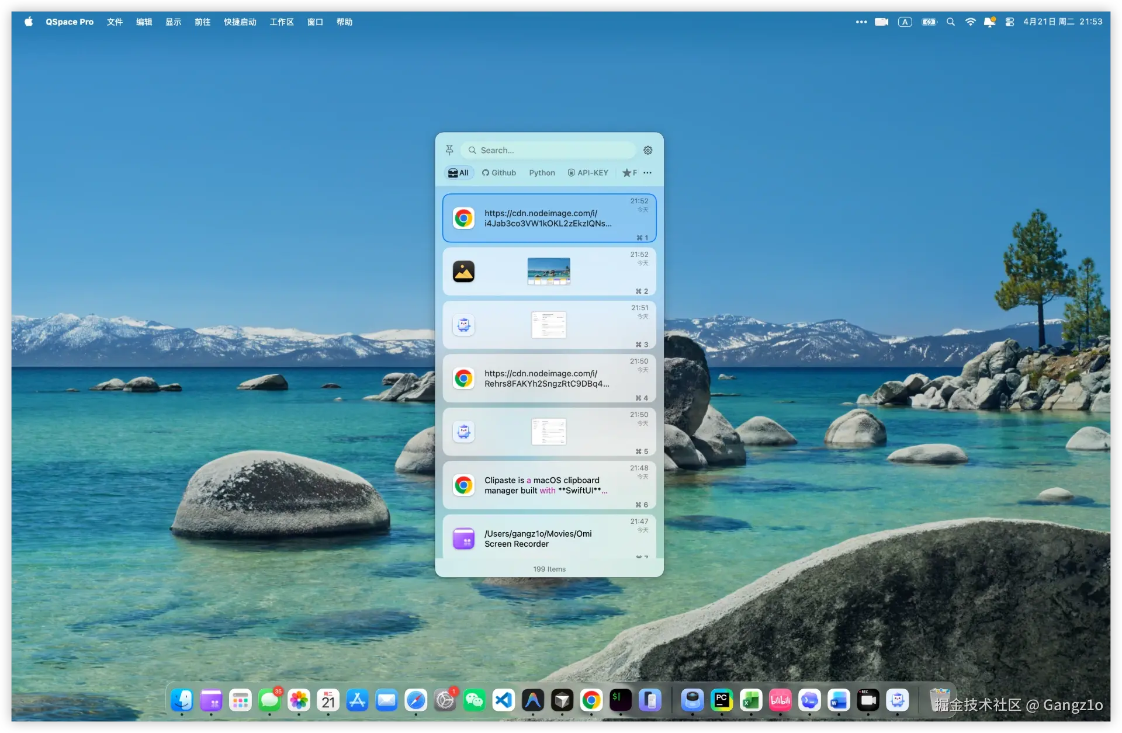The width and height of the screenshot is (1122, 733).
Task: Open the API-KEY category tab
Action: click(x=588, y=173)
